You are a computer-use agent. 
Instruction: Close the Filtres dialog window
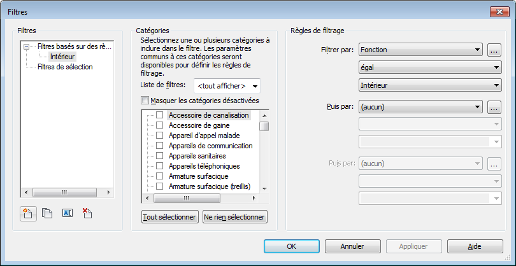(498, 12)
